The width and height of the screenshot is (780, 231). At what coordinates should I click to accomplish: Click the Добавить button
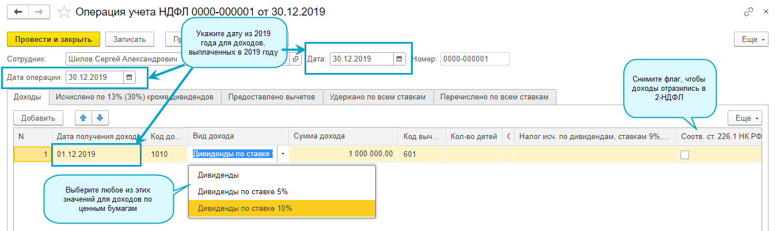(38, 118)
